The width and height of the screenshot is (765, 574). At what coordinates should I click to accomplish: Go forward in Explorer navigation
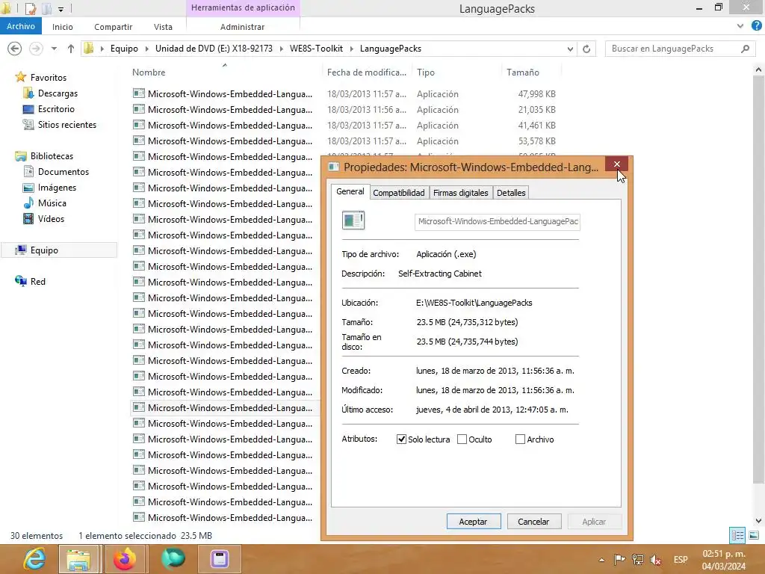[x=36, y=49]
